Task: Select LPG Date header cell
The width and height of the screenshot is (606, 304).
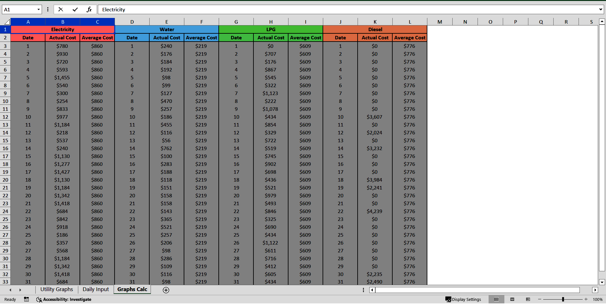Action: coord(236,37)
